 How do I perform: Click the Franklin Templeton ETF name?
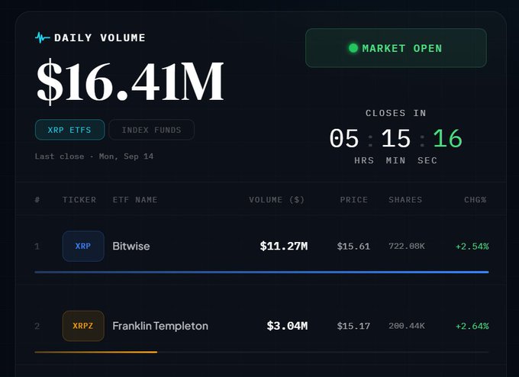160,326
